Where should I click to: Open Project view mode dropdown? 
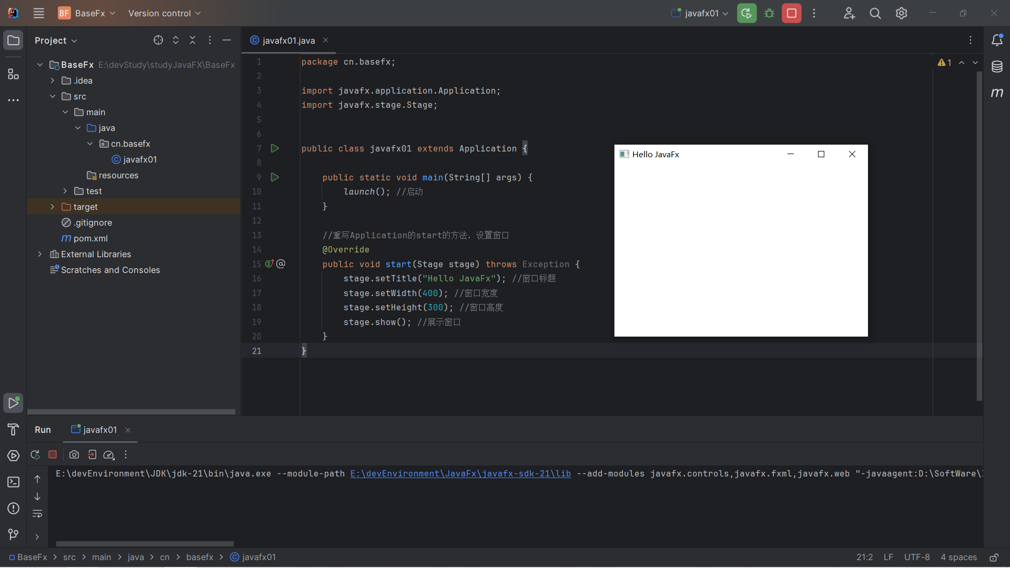point(56,40)
